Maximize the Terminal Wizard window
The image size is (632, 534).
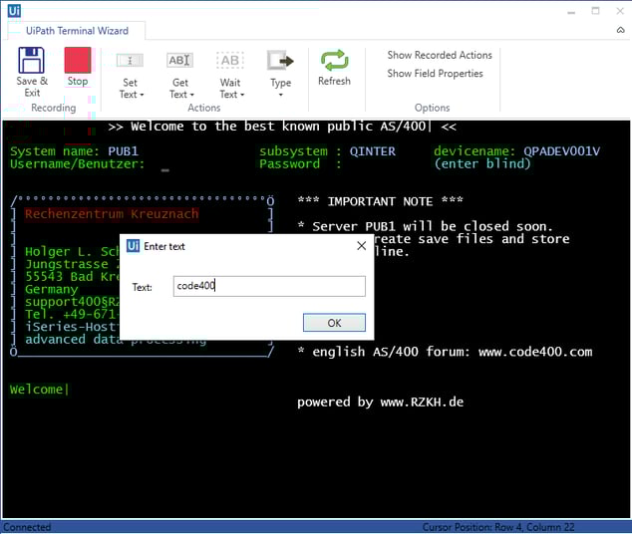(x=595, y=11)
